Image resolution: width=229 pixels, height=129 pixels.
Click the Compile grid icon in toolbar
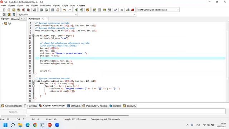94,10
